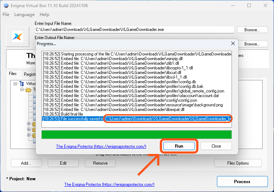Minimize the Enigma Virtual Box window
Viewport: 274px width, 192px height.
point(233,5)
